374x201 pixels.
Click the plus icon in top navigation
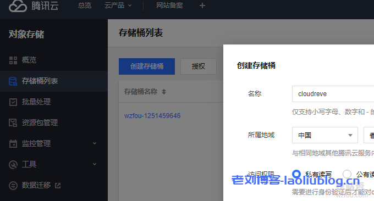(x=202, y=5)
